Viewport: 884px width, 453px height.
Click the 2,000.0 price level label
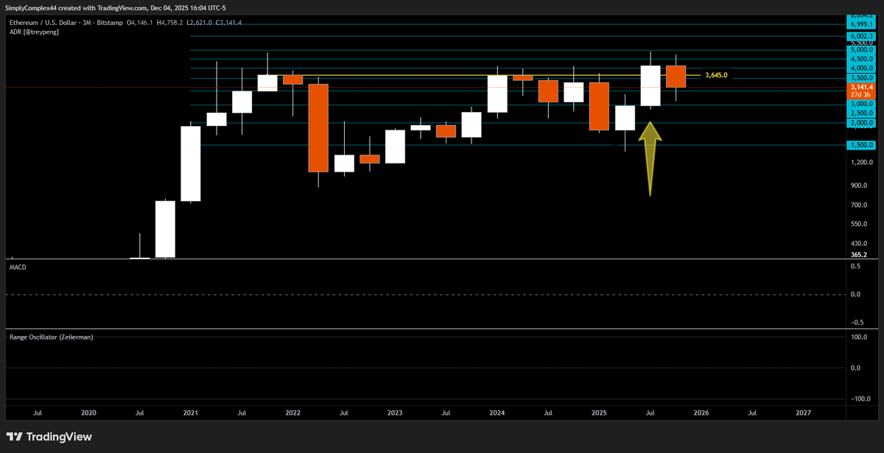pyautogui.click(x=862, y=123)
